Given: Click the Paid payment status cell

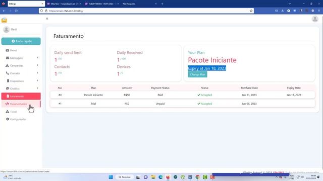Looking at the screenshot, I should point(160,95).
